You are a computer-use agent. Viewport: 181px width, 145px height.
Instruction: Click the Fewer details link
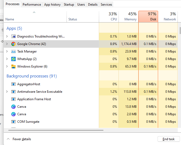[22, 139]
